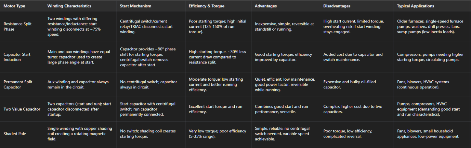The width and height of the screenshot is (471, 148).
Task: Click the Shaded Pole row label
Action: point(15,134)
